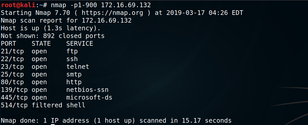308x125 pixels.
Task: Click the netbios-ssn service name
Action: [87, 90]
